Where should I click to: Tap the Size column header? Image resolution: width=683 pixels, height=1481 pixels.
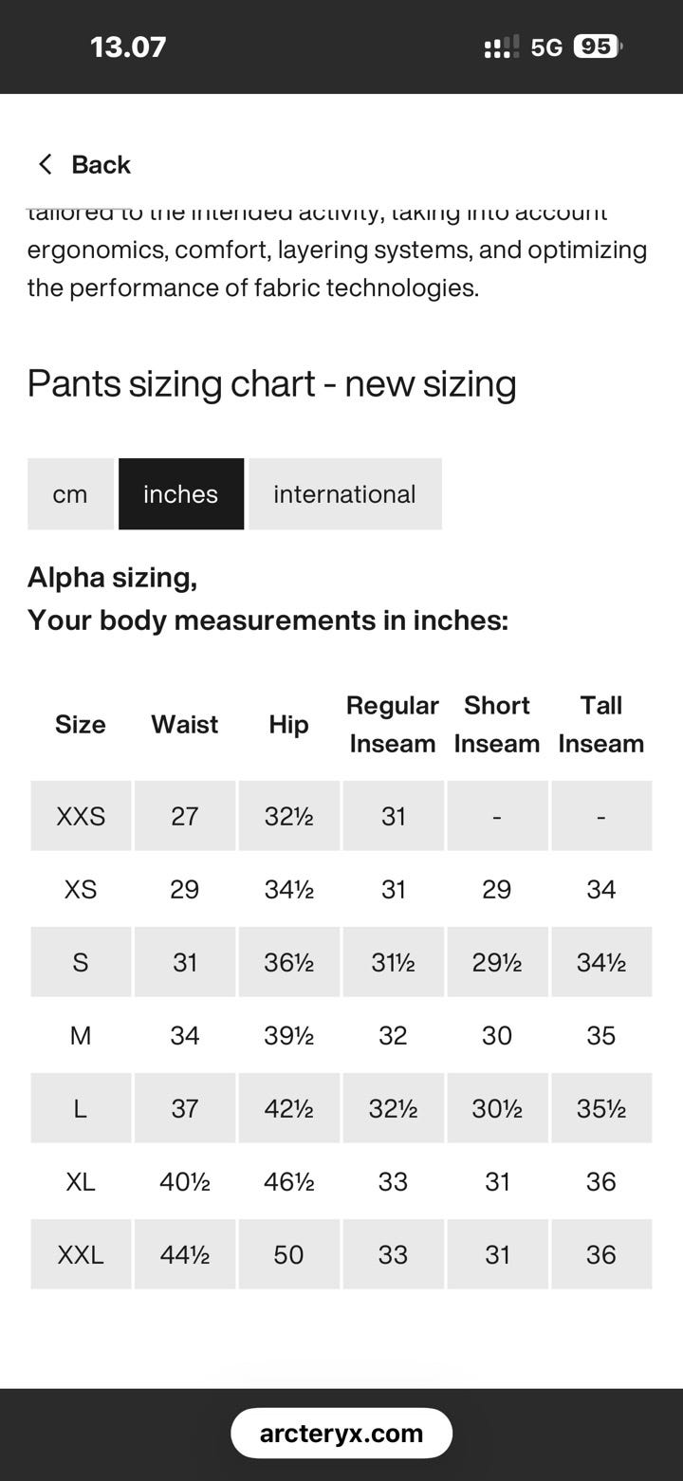81,725
